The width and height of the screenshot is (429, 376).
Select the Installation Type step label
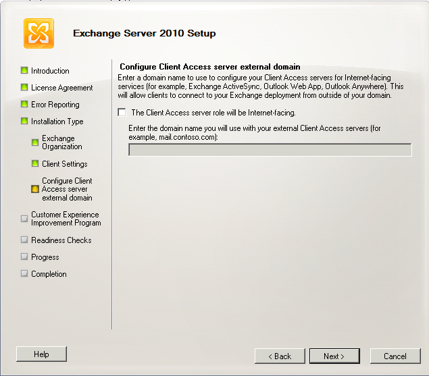pos(57,122)
